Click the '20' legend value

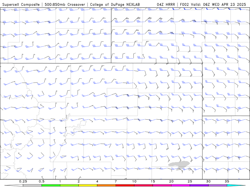(171, 181)
